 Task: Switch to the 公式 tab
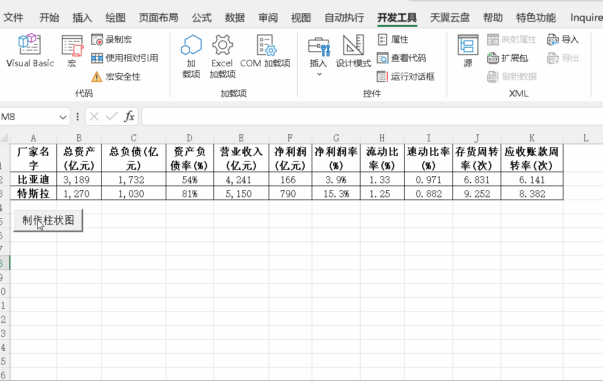click(202, 17)
